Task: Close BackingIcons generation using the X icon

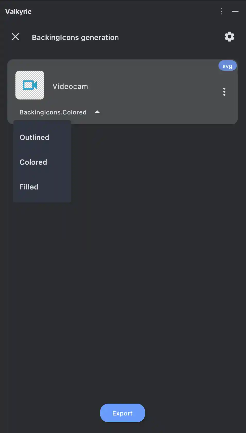Action: pos(15,37)
